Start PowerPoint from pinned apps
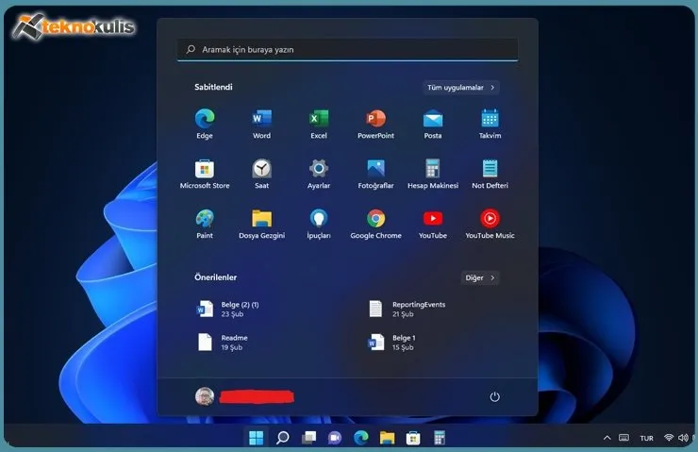698x452 pixels. click(375, 124)
